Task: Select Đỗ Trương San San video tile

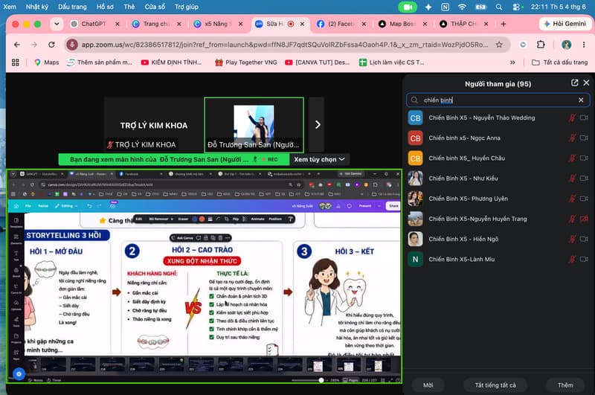Action: [254, 124]
